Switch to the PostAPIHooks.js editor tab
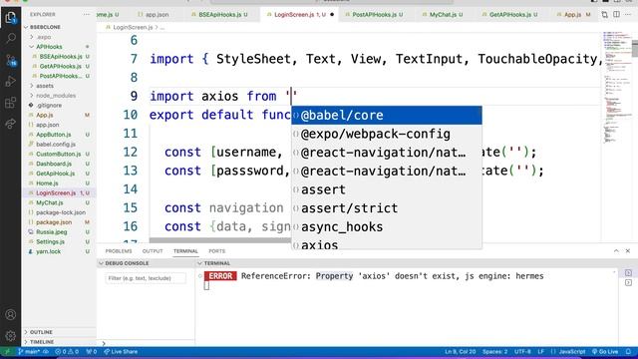This screenshot has height=359, width=638. tap(377, 15)
